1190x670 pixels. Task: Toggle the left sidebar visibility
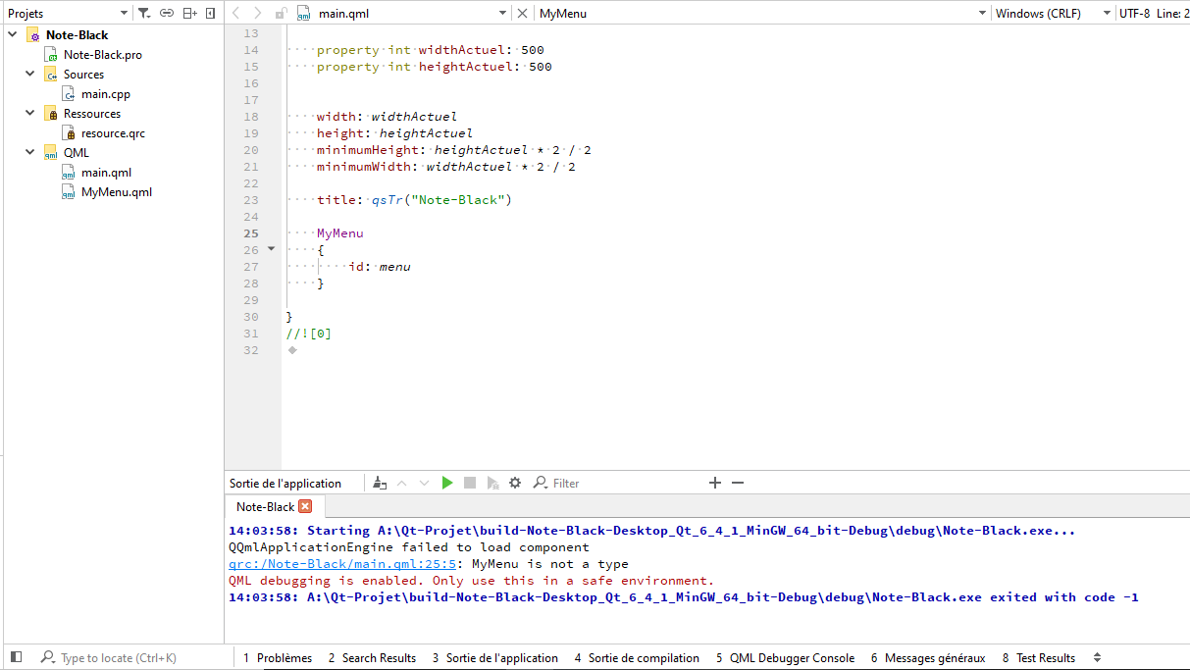tap(16, 657)
